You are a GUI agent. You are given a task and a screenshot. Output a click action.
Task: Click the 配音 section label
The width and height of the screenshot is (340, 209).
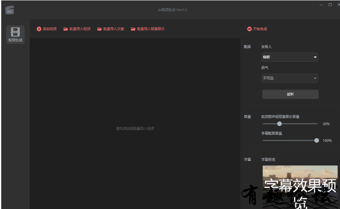[247, 47]
